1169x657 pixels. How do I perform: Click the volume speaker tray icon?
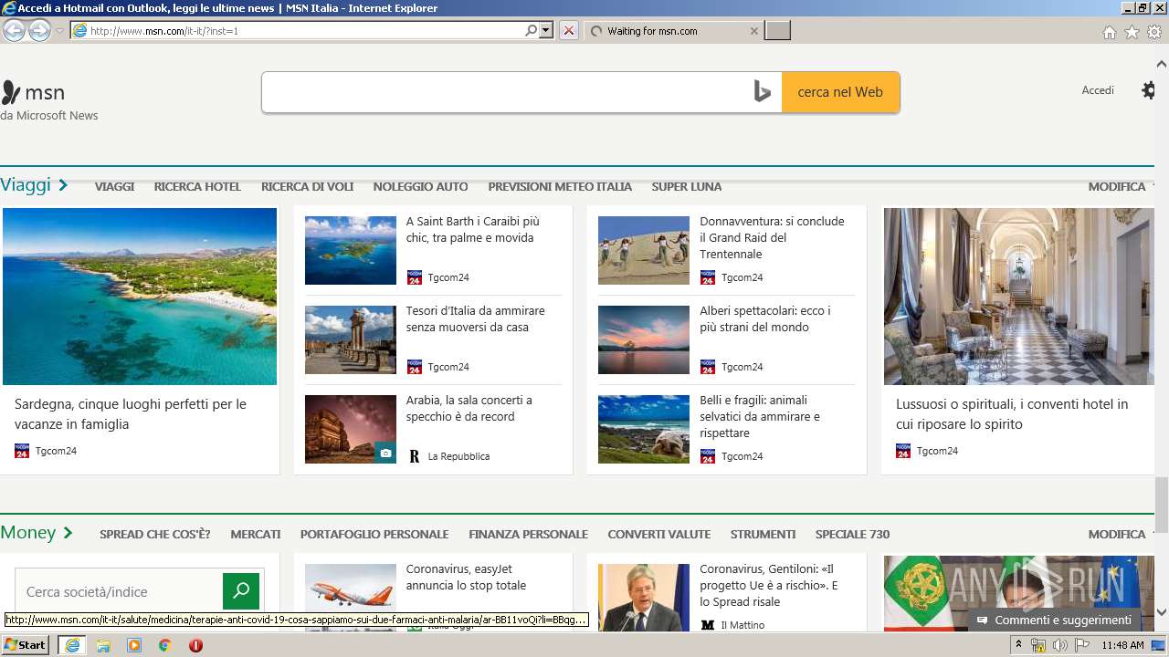1059,645
